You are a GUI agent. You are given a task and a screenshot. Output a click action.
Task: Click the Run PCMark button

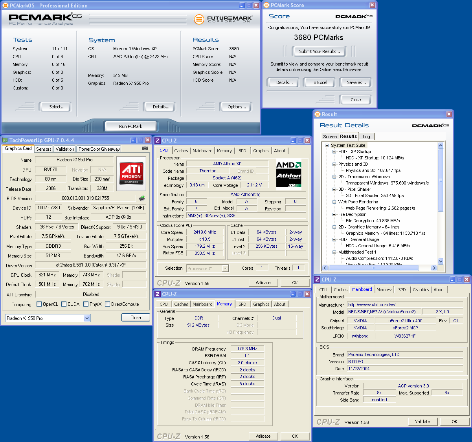(x=130, y=126)
